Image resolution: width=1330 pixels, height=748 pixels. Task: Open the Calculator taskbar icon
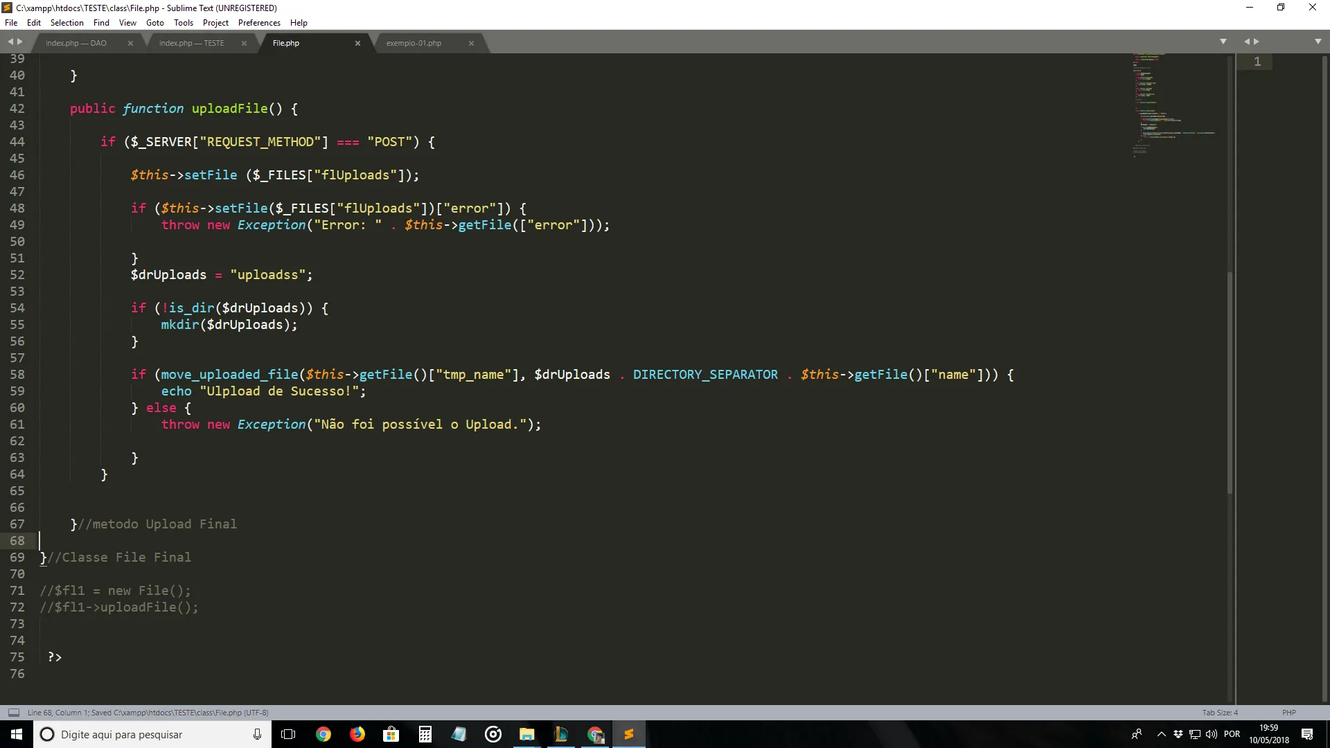425,734
